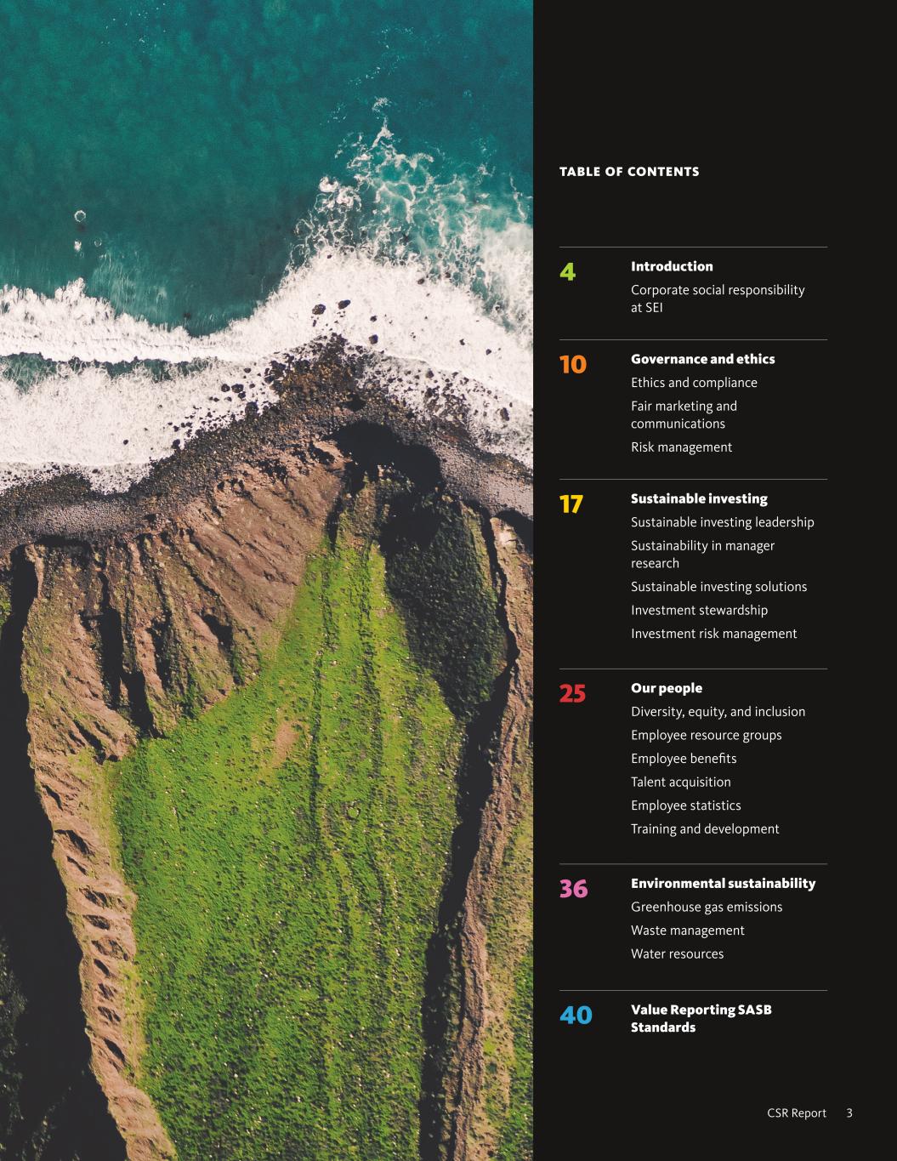Click Training and development entry
897x1161 pixels.
pyautogui.click(x=705, y=828)
